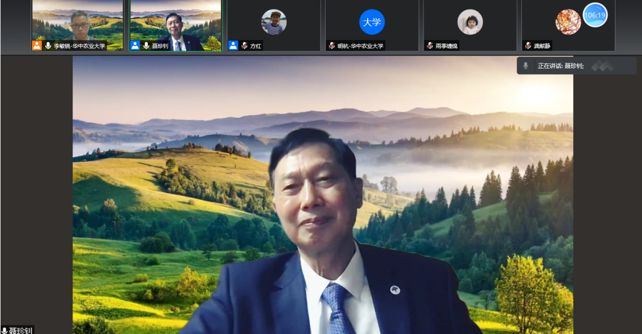
Task: Click the blue user icon beside 方红
Action: coord(233,45)
